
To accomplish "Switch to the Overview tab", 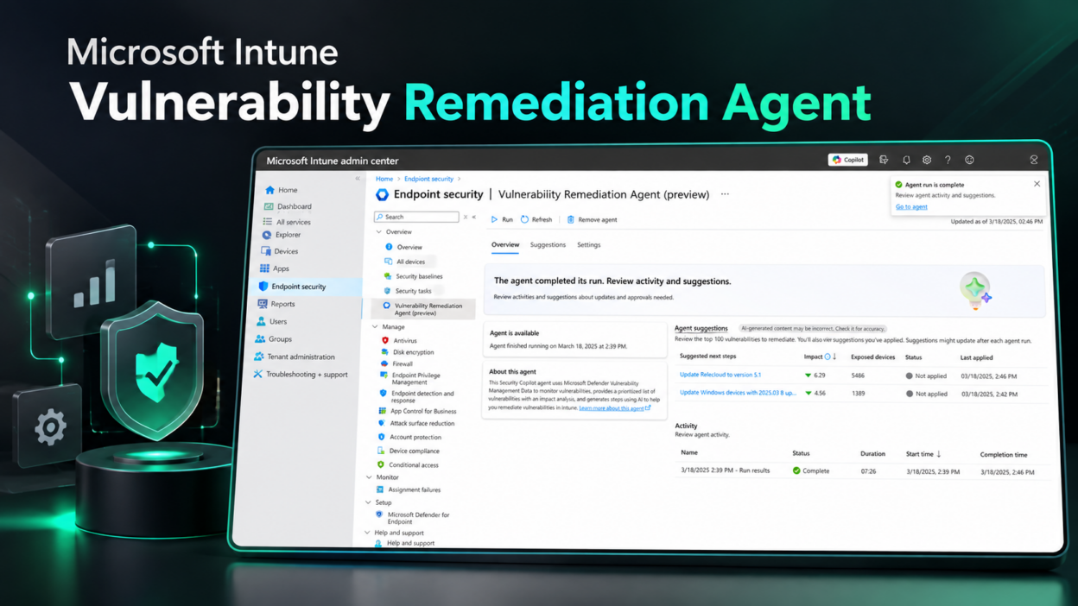I will tap(505, 245).
